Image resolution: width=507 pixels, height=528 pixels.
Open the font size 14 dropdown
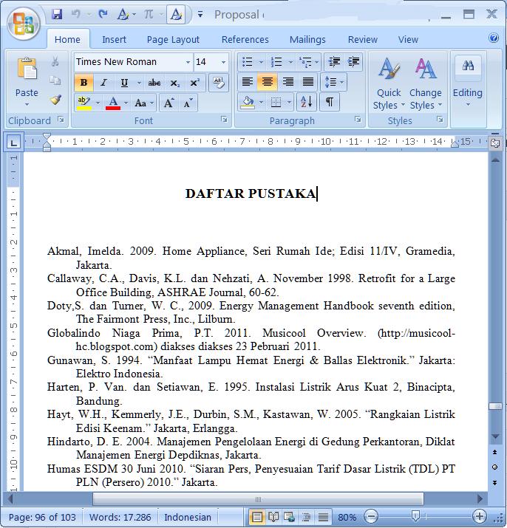click(223, 62)
